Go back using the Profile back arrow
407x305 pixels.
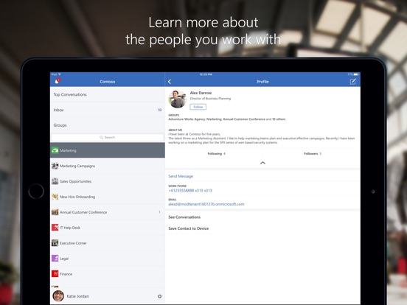coord(170,82)
